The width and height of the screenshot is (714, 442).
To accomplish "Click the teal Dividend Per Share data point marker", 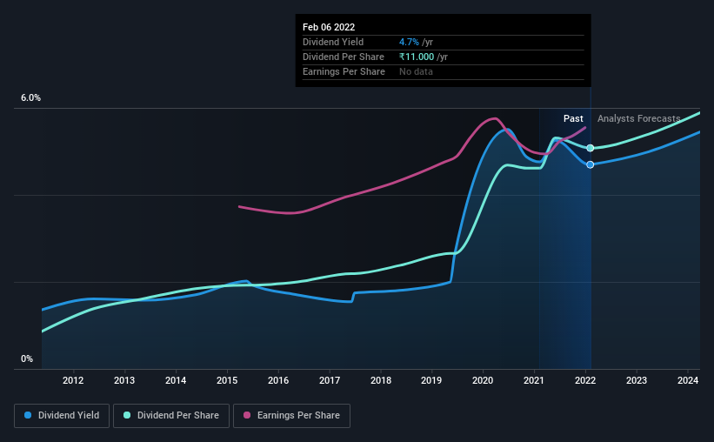I will [591, 148].
